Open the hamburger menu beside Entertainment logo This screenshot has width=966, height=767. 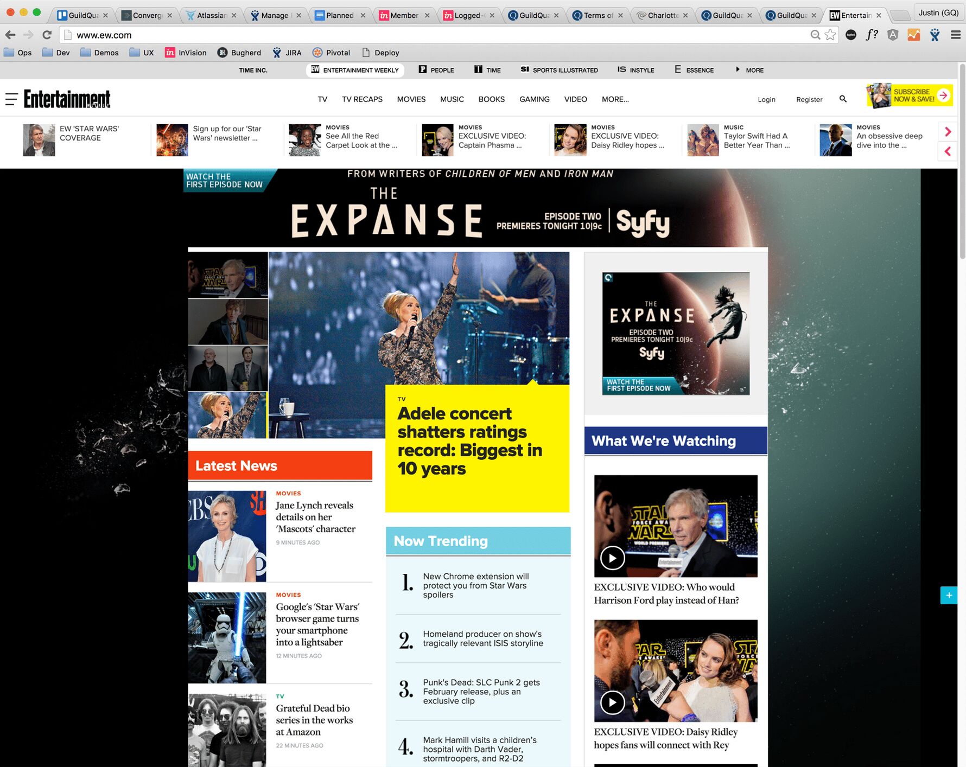pyautogui.click(x=11, y=99)
